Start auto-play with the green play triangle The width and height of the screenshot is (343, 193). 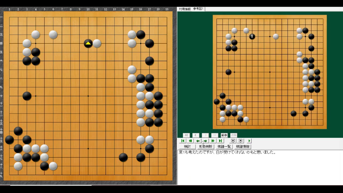click(249, 141)
